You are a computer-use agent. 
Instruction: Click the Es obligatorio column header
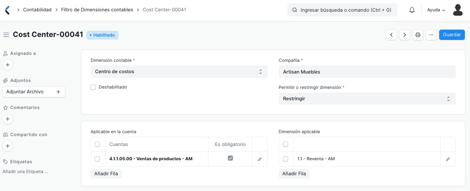[x=230, y=145]
